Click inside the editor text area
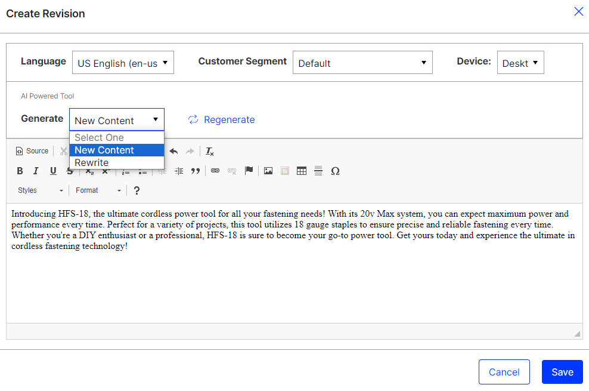Image resolution: width=589 pixels, height=391 pixels. tap(294, 263)
